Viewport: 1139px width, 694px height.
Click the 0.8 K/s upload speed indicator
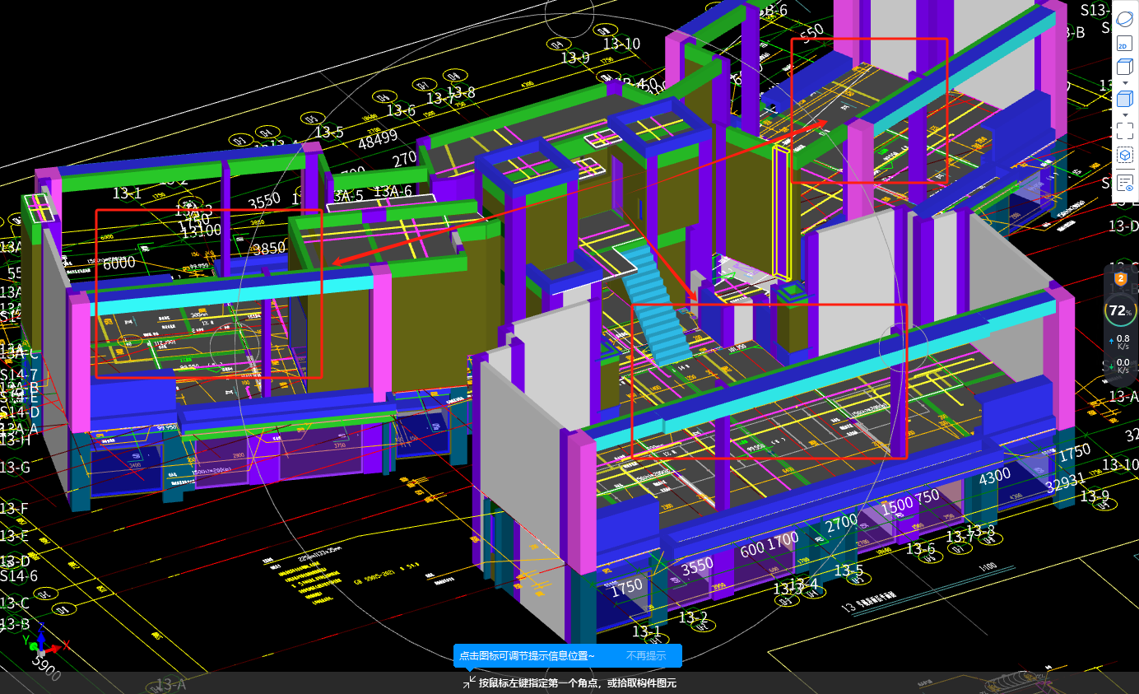(x=1121, y=342)
